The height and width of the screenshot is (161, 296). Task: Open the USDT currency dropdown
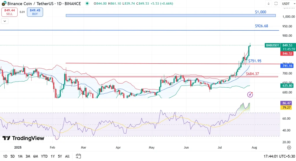[289, 3]
